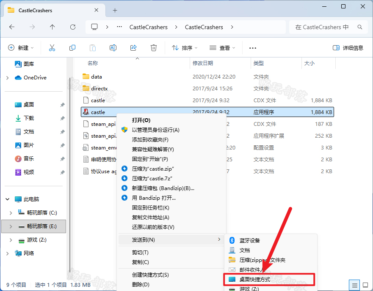This screenshot has width=373, height=291.
Task: Sort by the 修改日期 column header
Action: pos(220,63)
